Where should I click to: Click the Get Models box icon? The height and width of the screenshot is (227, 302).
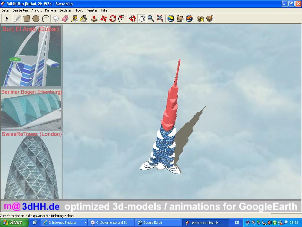click(x=200, y=19)
